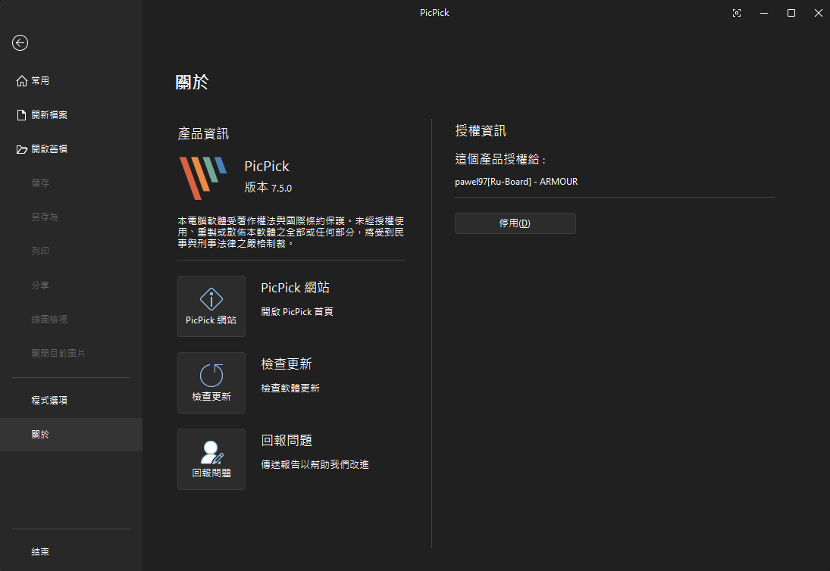Click the licensee name pawel97[Ru-Board] - ARMOUR
This screenshot has width=830, height=571.
coord(516,181)
